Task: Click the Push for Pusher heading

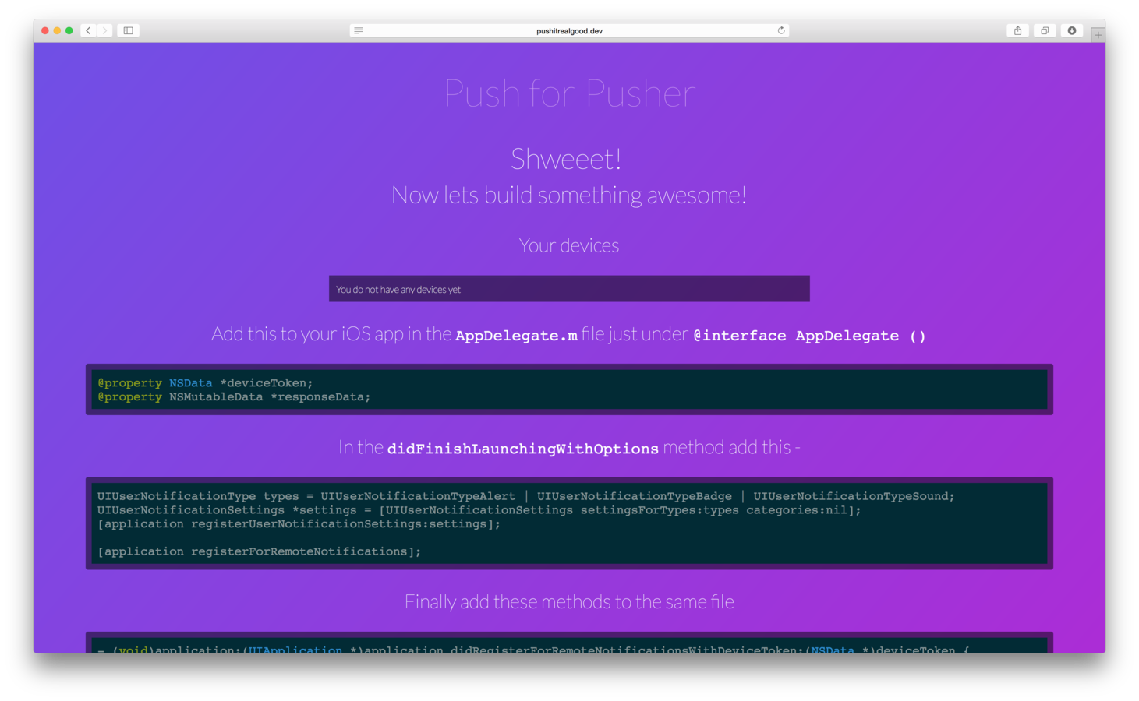Action: click(569, 93)
